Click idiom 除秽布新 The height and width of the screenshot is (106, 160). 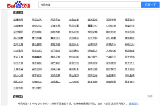pyautogui.click(x=55, y=32)
